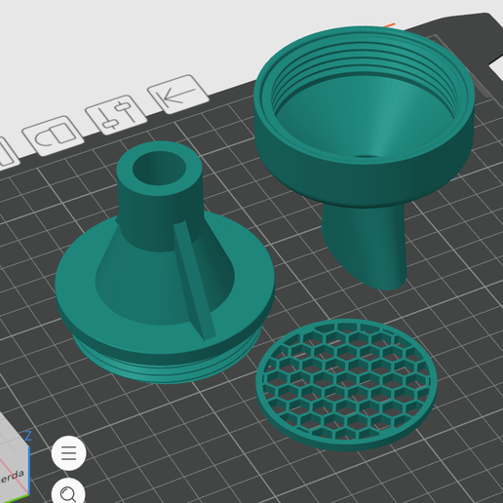Click the rounded shapes bed icon
The height and width of the screenshot is (503, 503).
click(x=54, y=135)
